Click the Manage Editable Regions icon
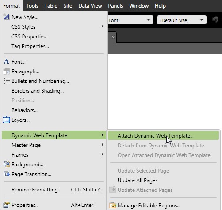 pyautogui.click(x=113, y=205)
